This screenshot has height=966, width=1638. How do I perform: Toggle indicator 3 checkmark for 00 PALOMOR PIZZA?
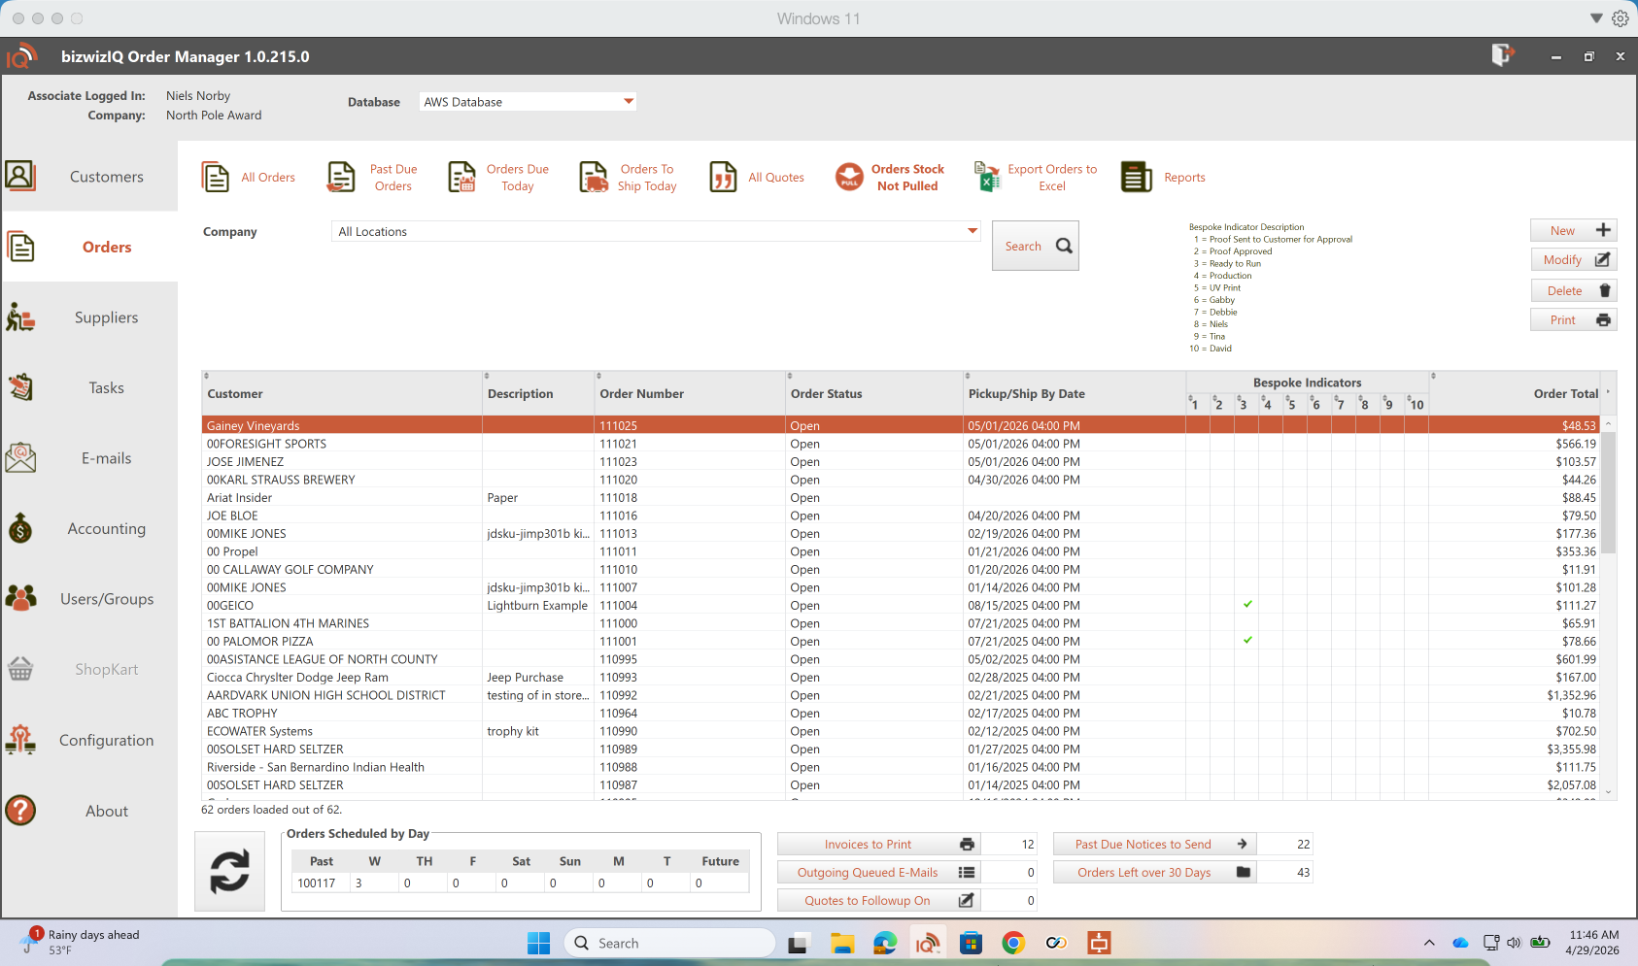[x=1247, y=641]
